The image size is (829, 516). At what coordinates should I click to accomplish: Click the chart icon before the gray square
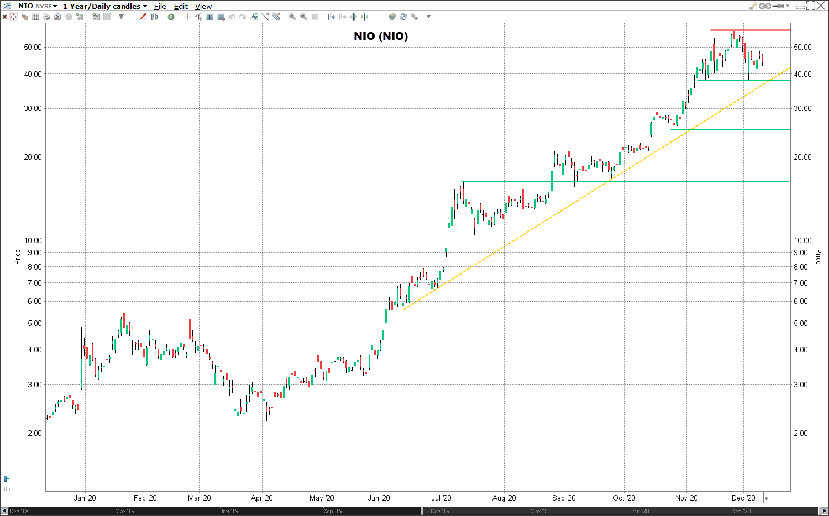pos(97,17)
